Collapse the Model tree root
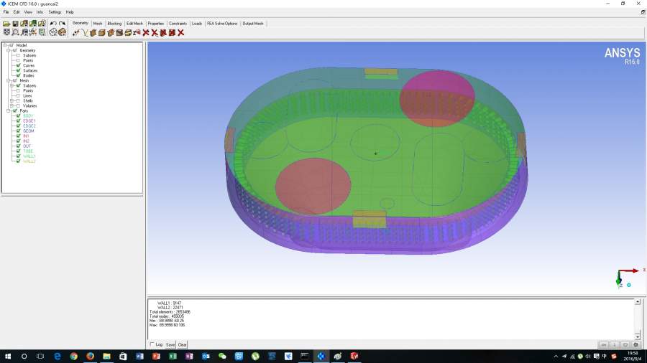This screenshot has height=363, width=647. 5,45
